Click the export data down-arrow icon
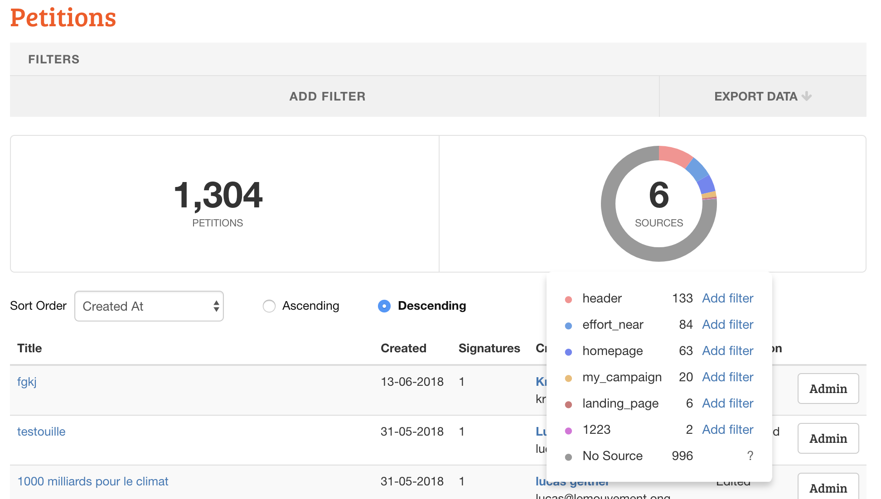 tap(807, 96)
